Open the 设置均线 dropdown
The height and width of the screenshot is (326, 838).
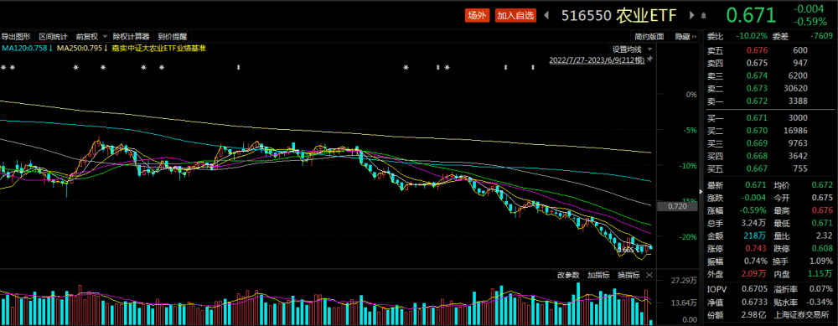coord(632,49)
